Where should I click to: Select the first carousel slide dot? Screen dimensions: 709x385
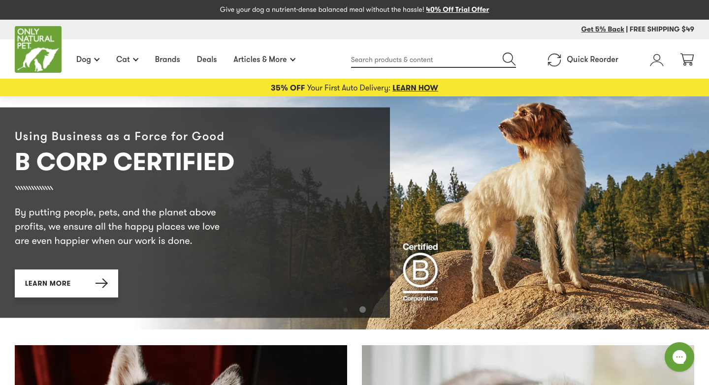pos(346,310)
